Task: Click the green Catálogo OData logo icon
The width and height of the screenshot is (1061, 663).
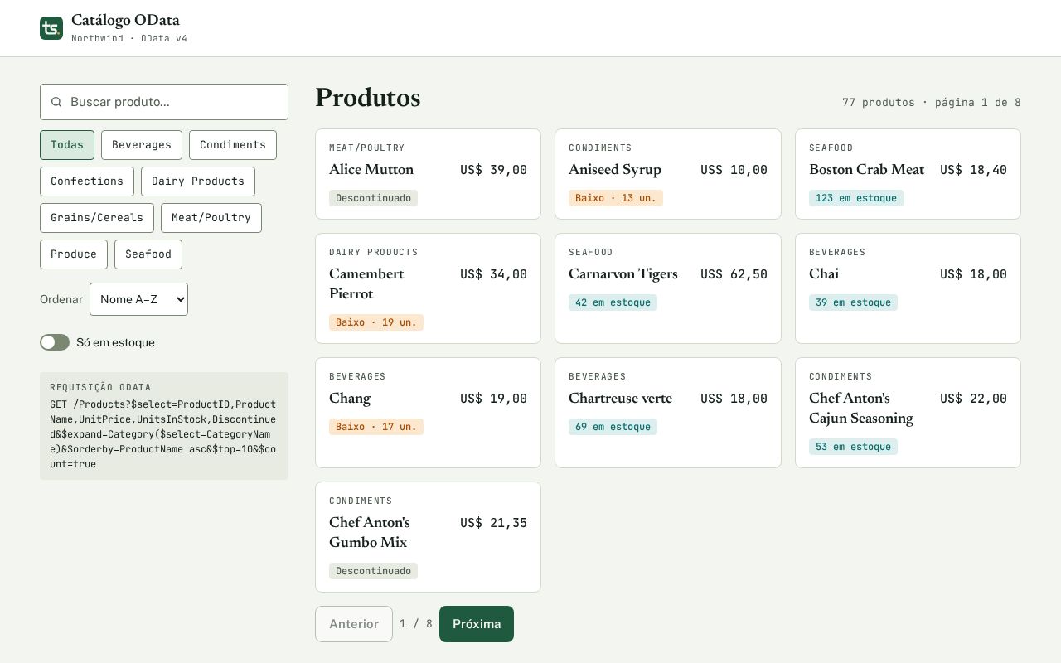Action: (51, 28)
